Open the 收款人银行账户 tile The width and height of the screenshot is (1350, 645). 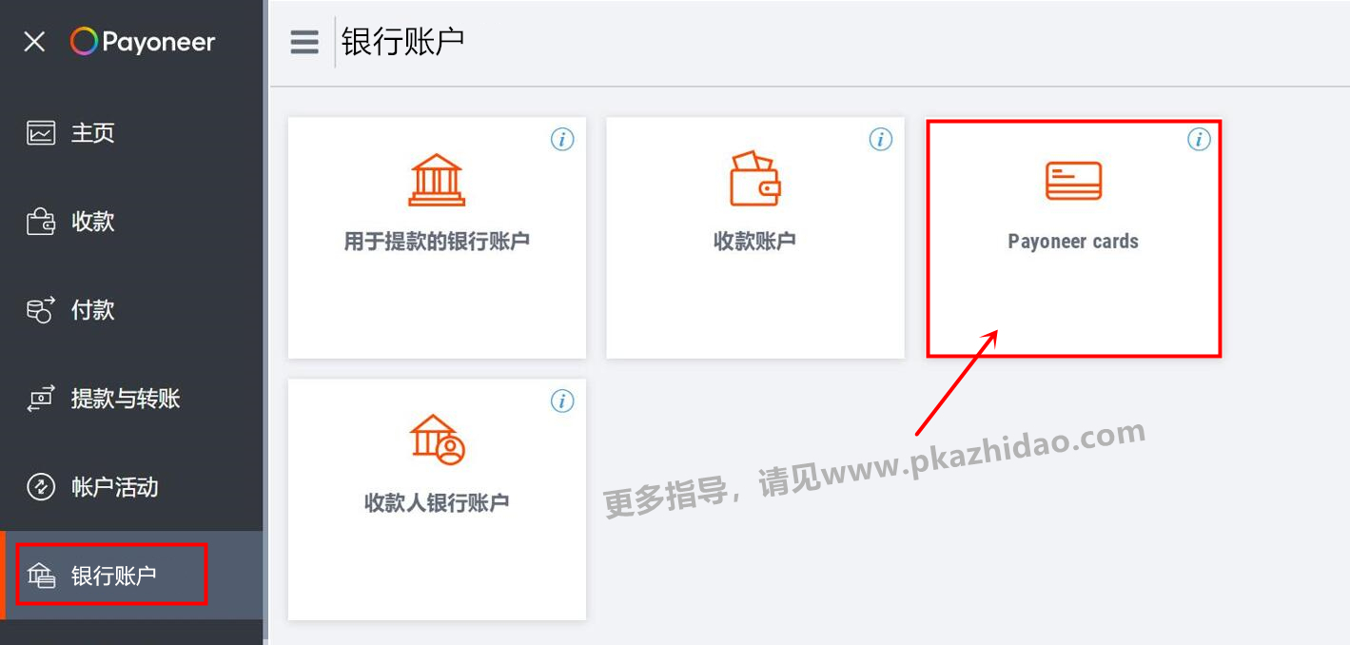coord(437,499)
